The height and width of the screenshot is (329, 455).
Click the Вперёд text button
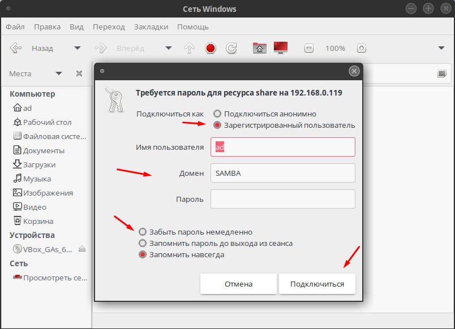(x=130, y=49)
